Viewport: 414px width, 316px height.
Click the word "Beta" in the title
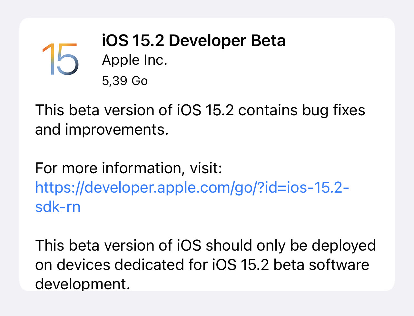coord(268,41)
